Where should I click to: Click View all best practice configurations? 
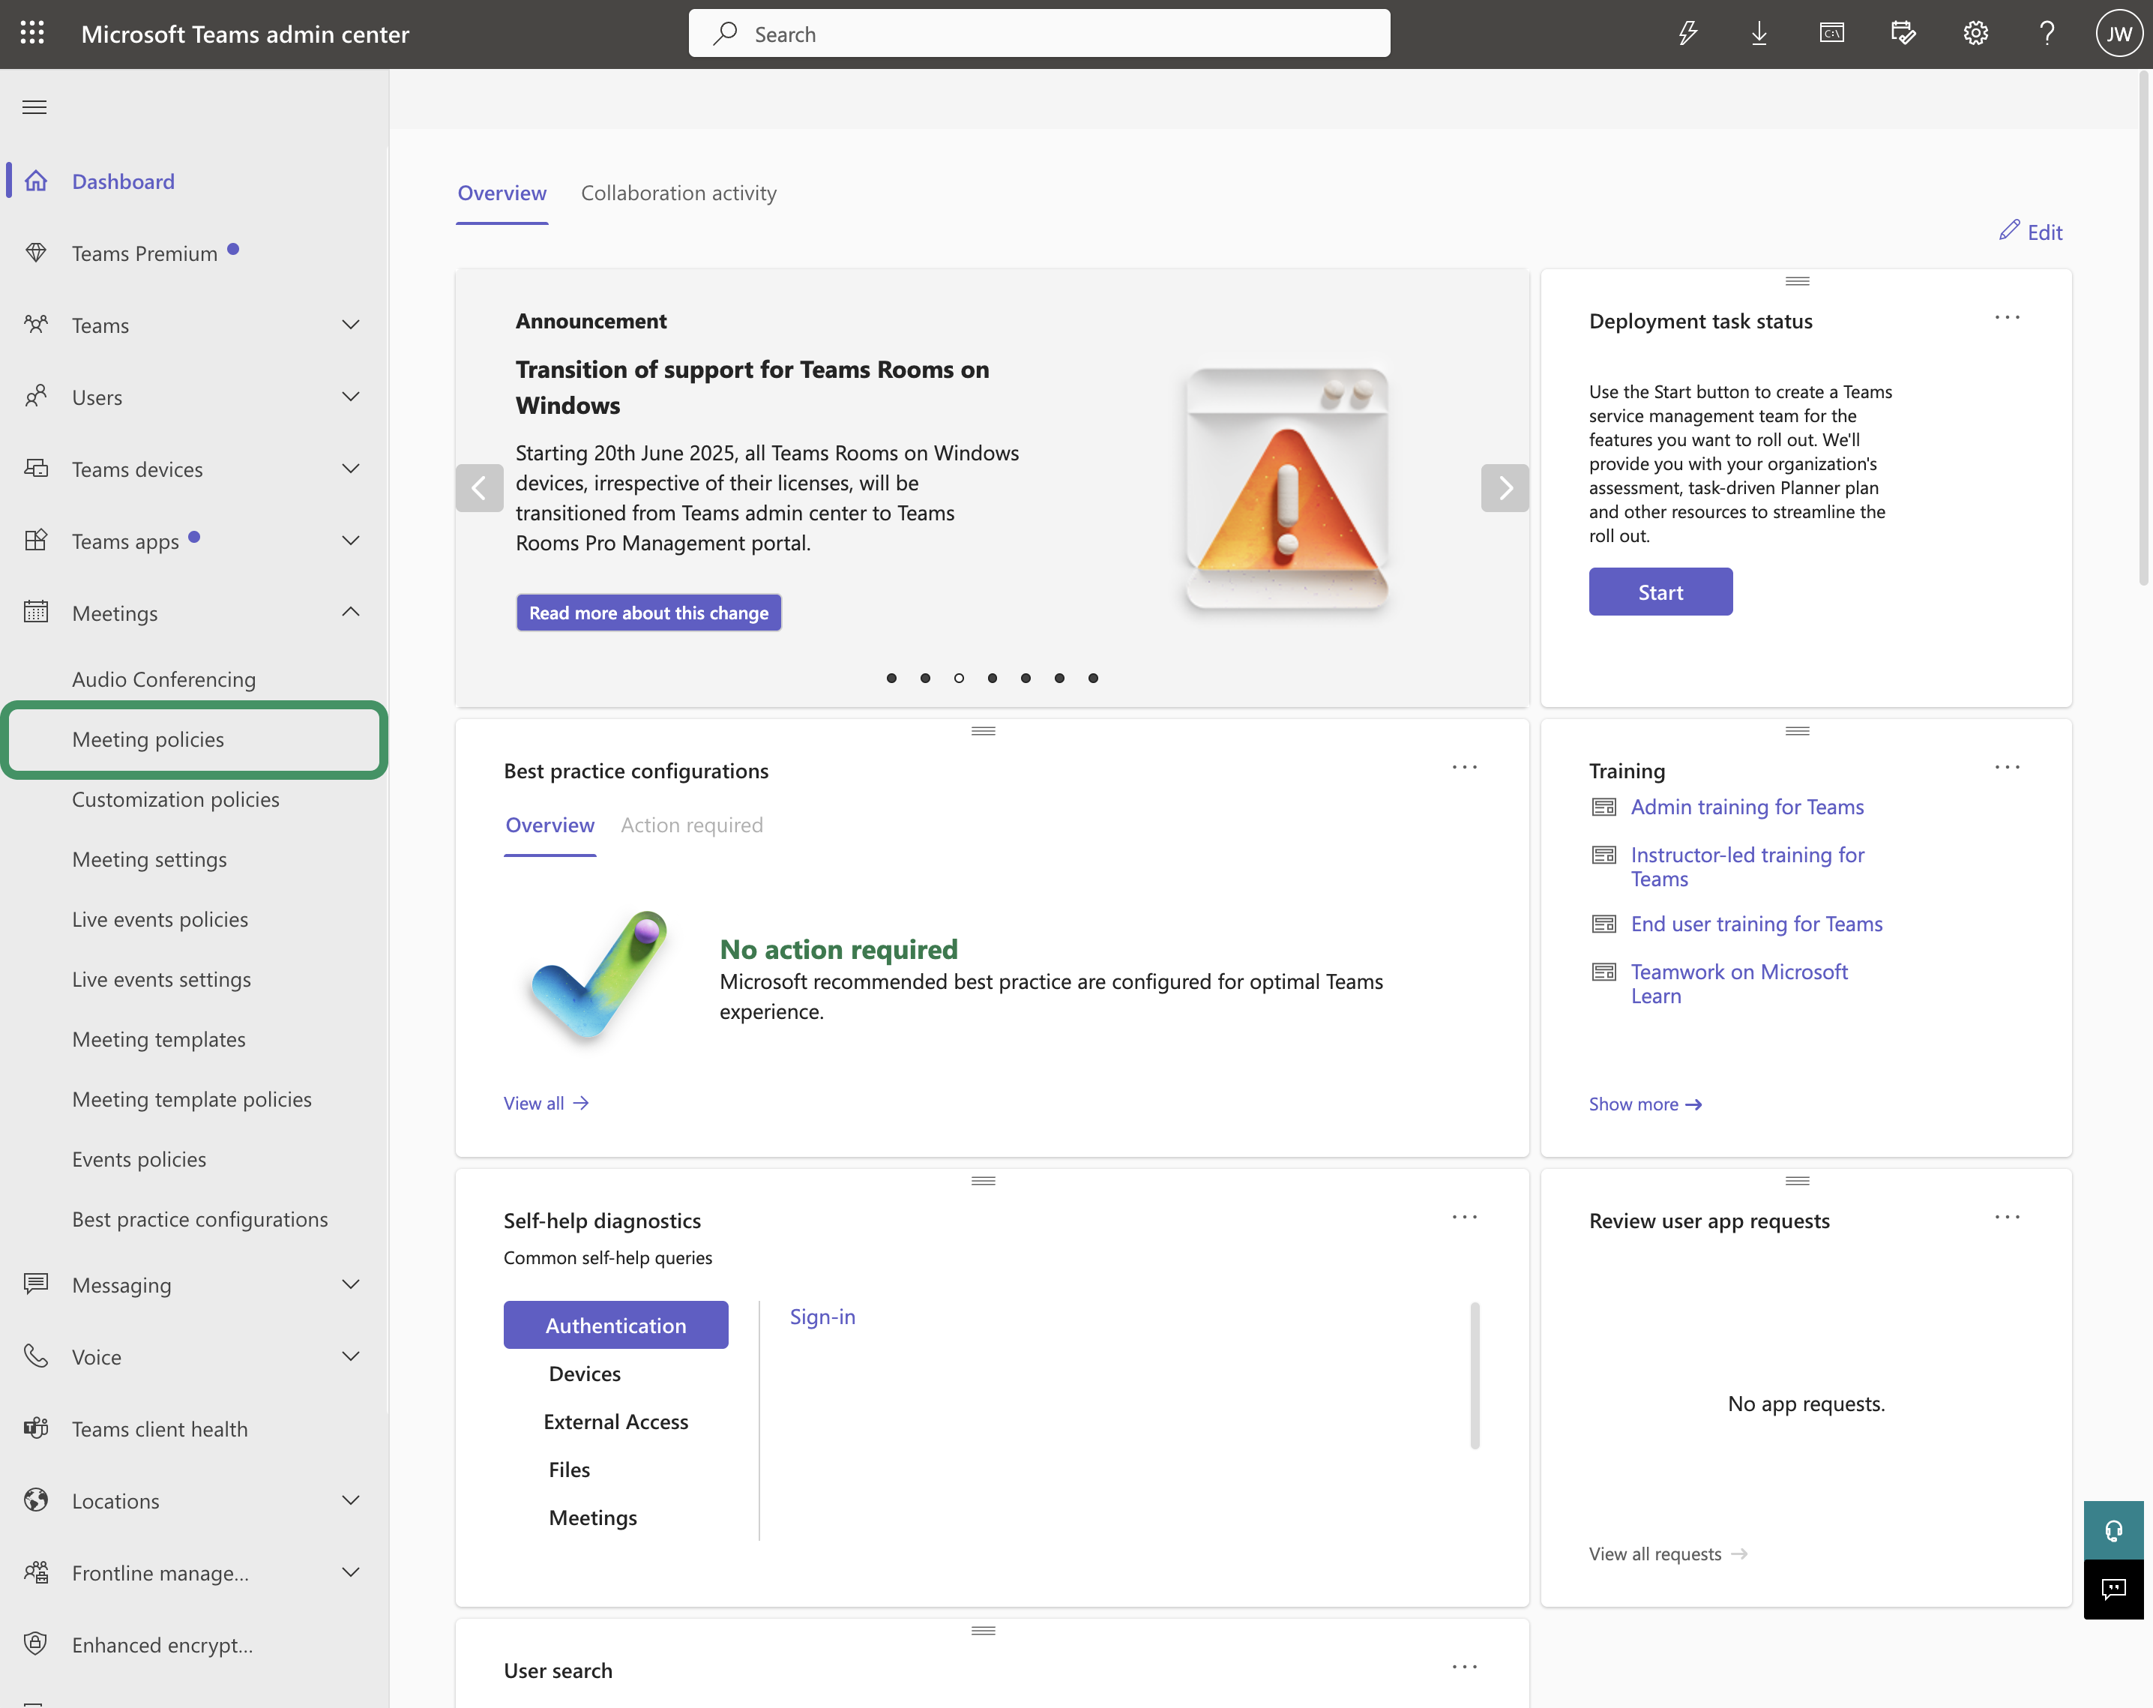(x=546, y=1103)
